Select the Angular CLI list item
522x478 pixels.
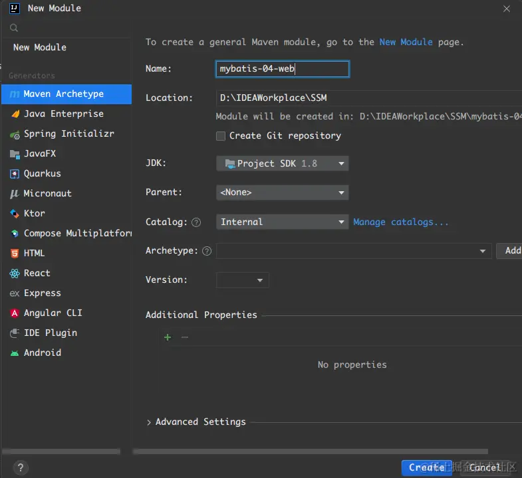coord(66,313)
